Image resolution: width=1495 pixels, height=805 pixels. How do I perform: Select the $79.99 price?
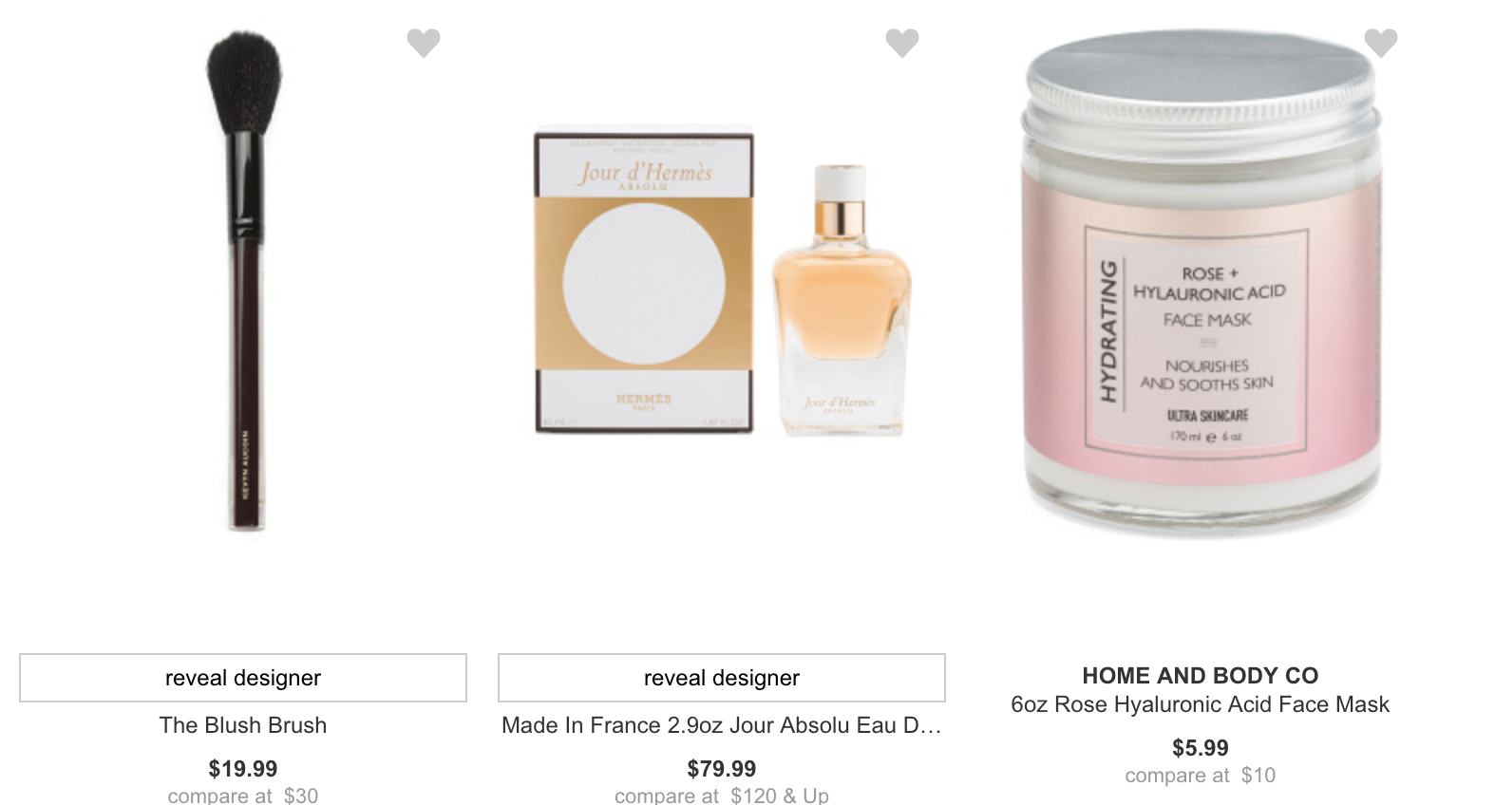(722, 768)
